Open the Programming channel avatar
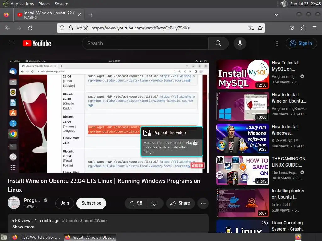Image resolution: width=322 pixels, height=241 pixels. coord(14,203)
